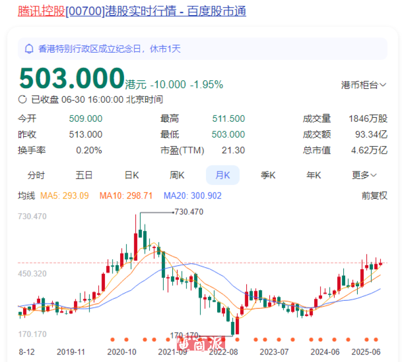
Task: Click the holiday notice 香港特别行政区成立纪念日 banner
Action: tap(203, 49)
